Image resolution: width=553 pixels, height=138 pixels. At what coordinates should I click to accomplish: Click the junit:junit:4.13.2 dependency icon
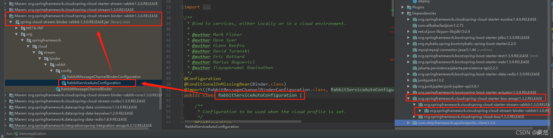click(415, 80)
